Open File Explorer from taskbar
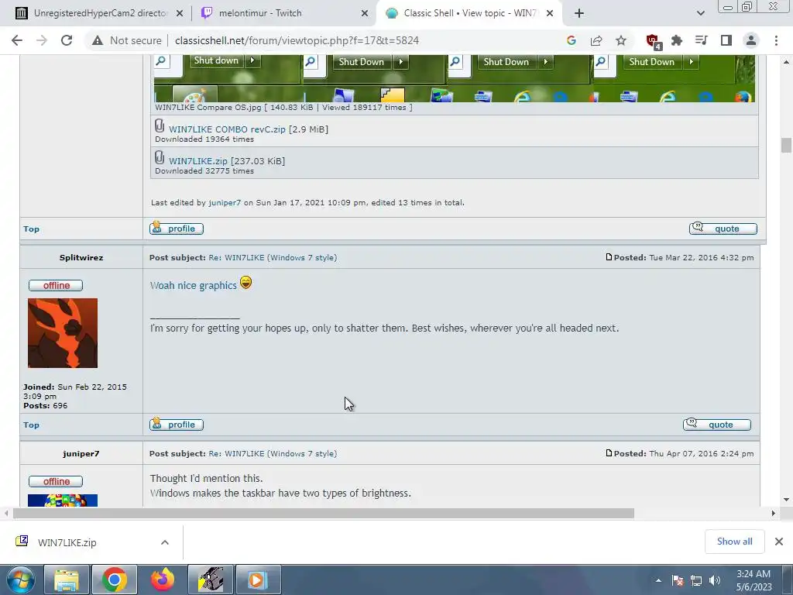 pyautogui.click(x=67, y=580)
